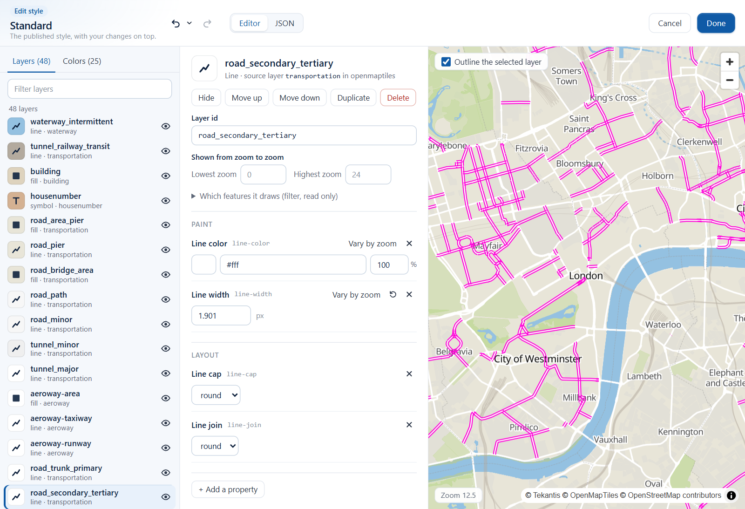Remove the Line join property
The width and height of the screenshot is (745, 509).
tap(409, 425)
